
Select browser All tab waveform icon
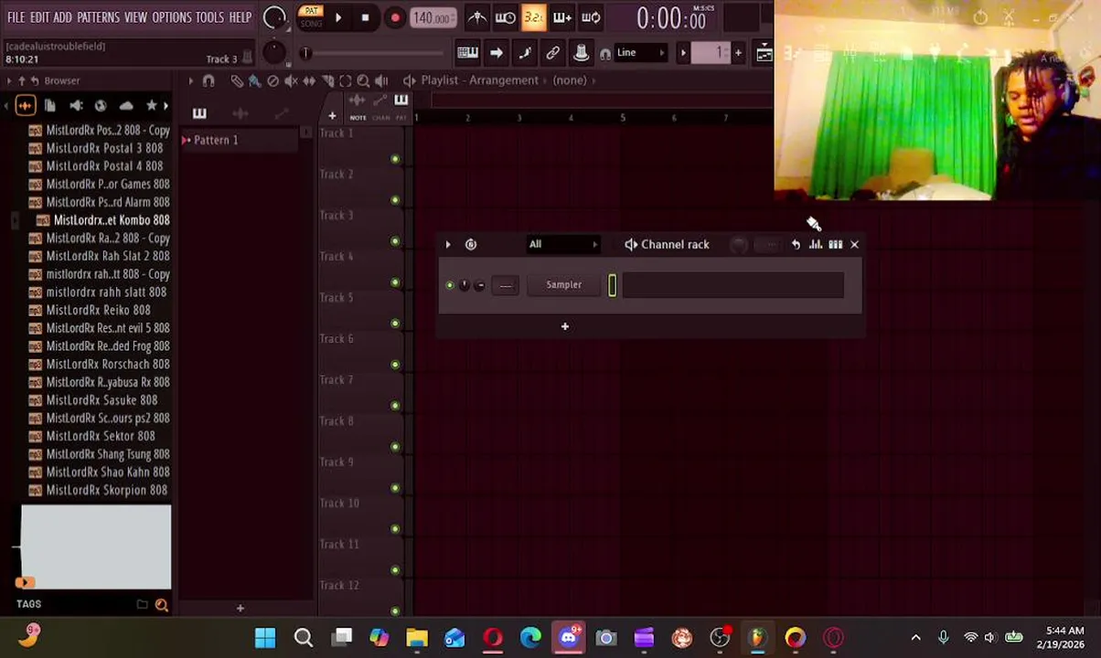pyautogui.click(x=25, y=106)
